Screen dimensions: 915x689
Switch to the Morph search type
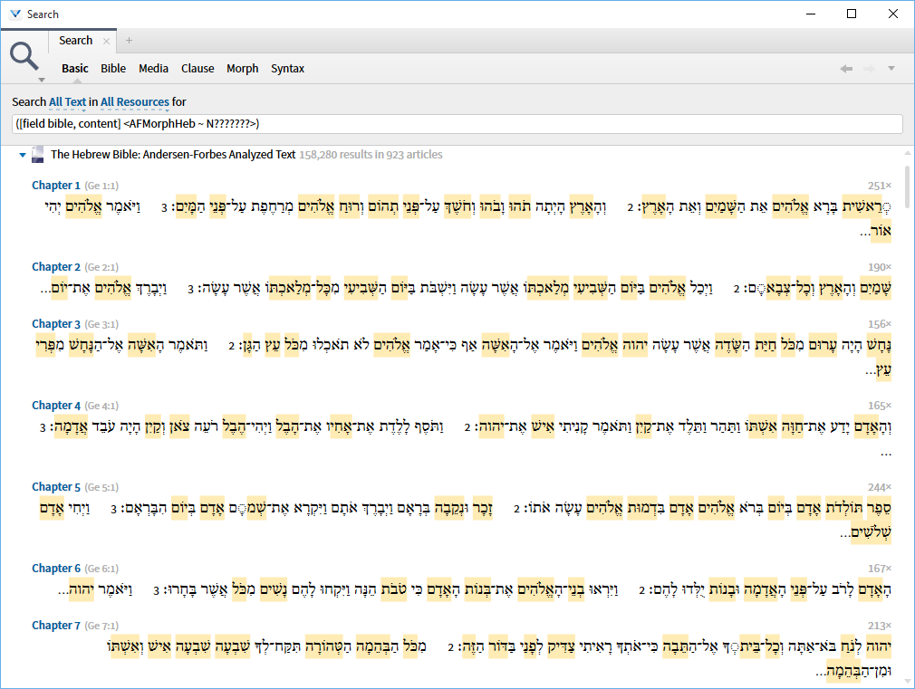click(x=242, y=68)
